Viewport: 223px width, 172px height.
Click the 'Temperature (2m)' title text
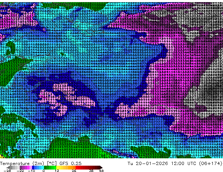click(22, 164)
